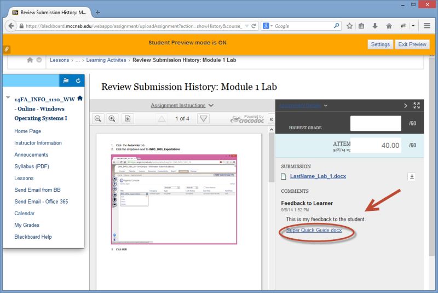Open Syllabus (PDF) in course menu
The height and width of the screenshot is (293, 438).
pos(32,166)
